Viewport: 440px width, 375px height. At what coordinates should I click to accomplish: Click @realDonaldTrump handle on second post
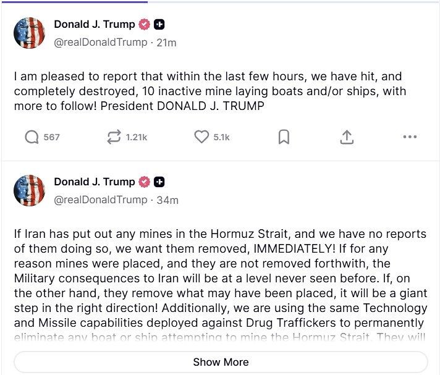[x=101, y=200]
